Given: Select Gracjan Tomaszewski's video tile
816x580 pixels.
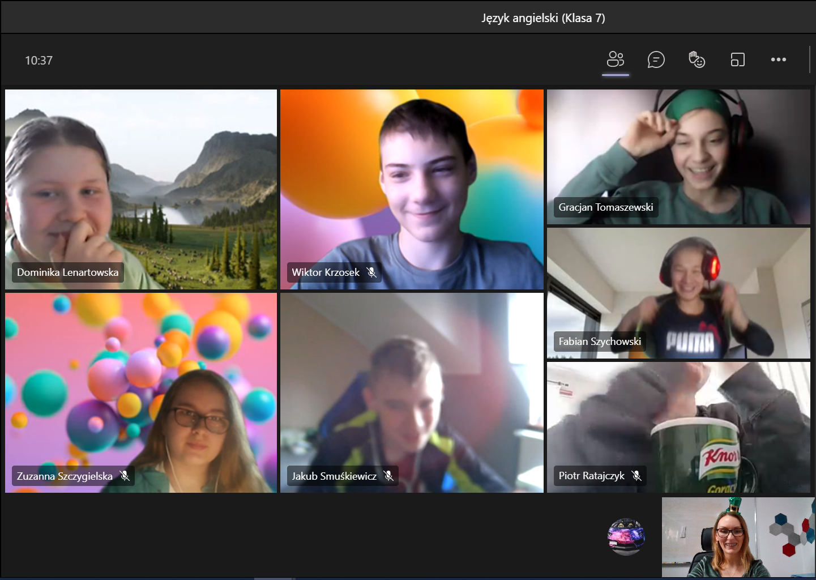Looking at the screenshot, I should (678, 153).
